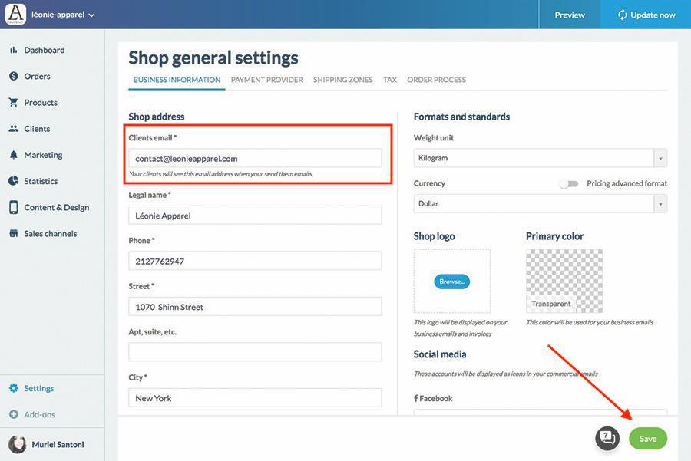Click the Content & Design tablet icon
This screenshot has height=461, width=691.
[x=13, y=207]
